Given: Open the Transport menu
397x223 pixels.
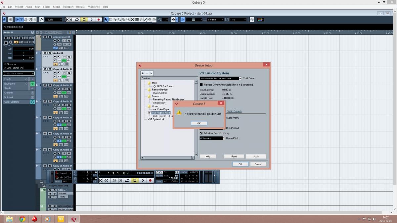Looking at the screenshot, I should pos(68,7).
